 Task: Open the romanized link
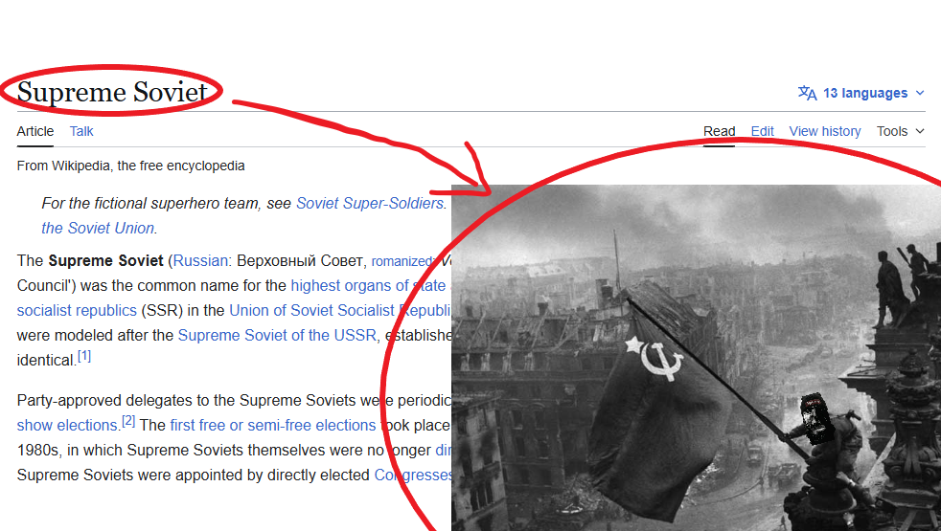(402, 261)
